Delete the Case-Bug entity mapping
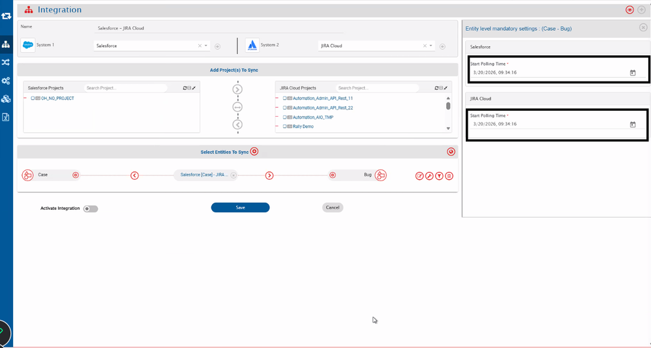This screenshot has width=651, height=348. coord(449,176)
